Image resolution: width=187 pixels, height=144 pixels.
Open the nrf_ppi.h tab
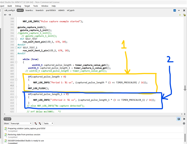tap(71, 10)
